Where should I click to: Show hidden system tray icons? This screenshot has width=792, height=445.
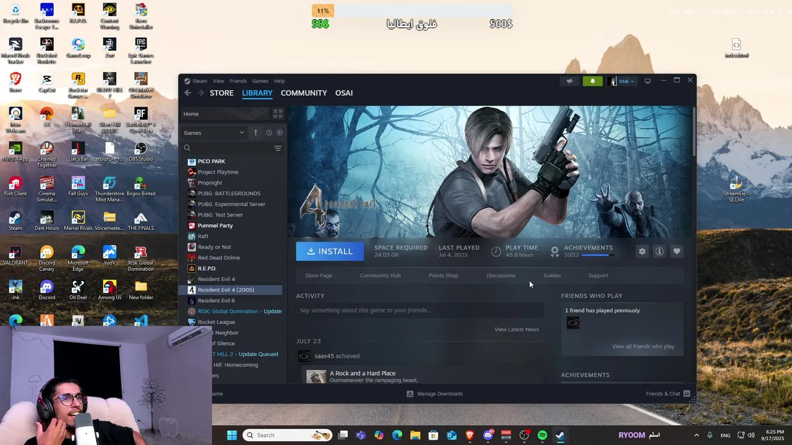pyautogui.click(x=696, y=435)
